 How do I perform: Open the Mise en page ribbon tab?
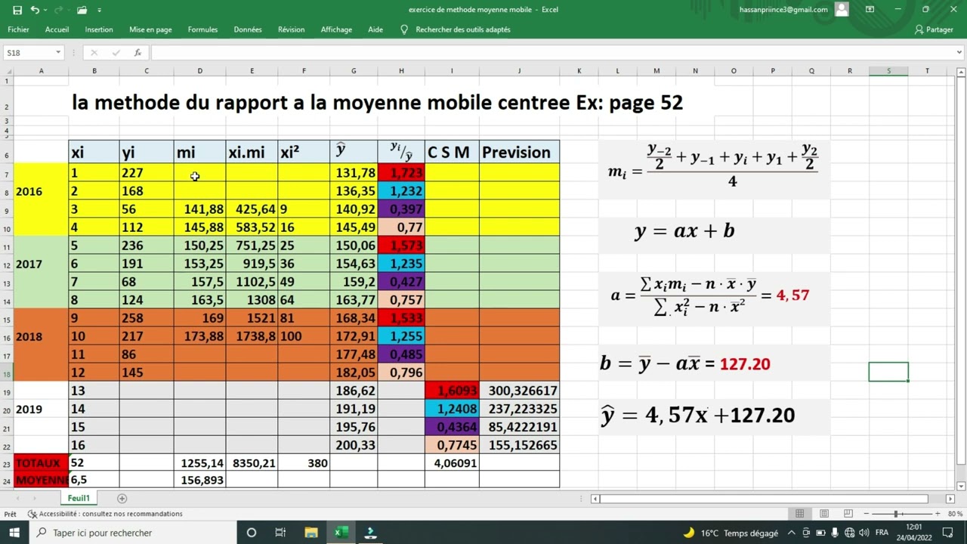pyautogui.click(x=150, y=29)
